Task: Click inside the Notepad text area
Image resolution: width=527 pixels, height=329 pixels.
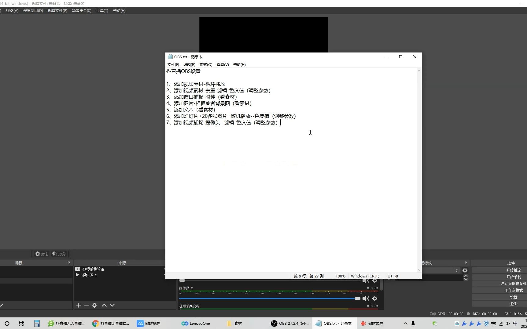Action: coord(291,170)
